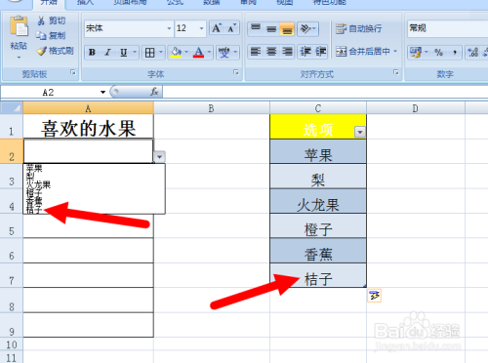Apply yellow fill color bucket

[x=176, y=53]
